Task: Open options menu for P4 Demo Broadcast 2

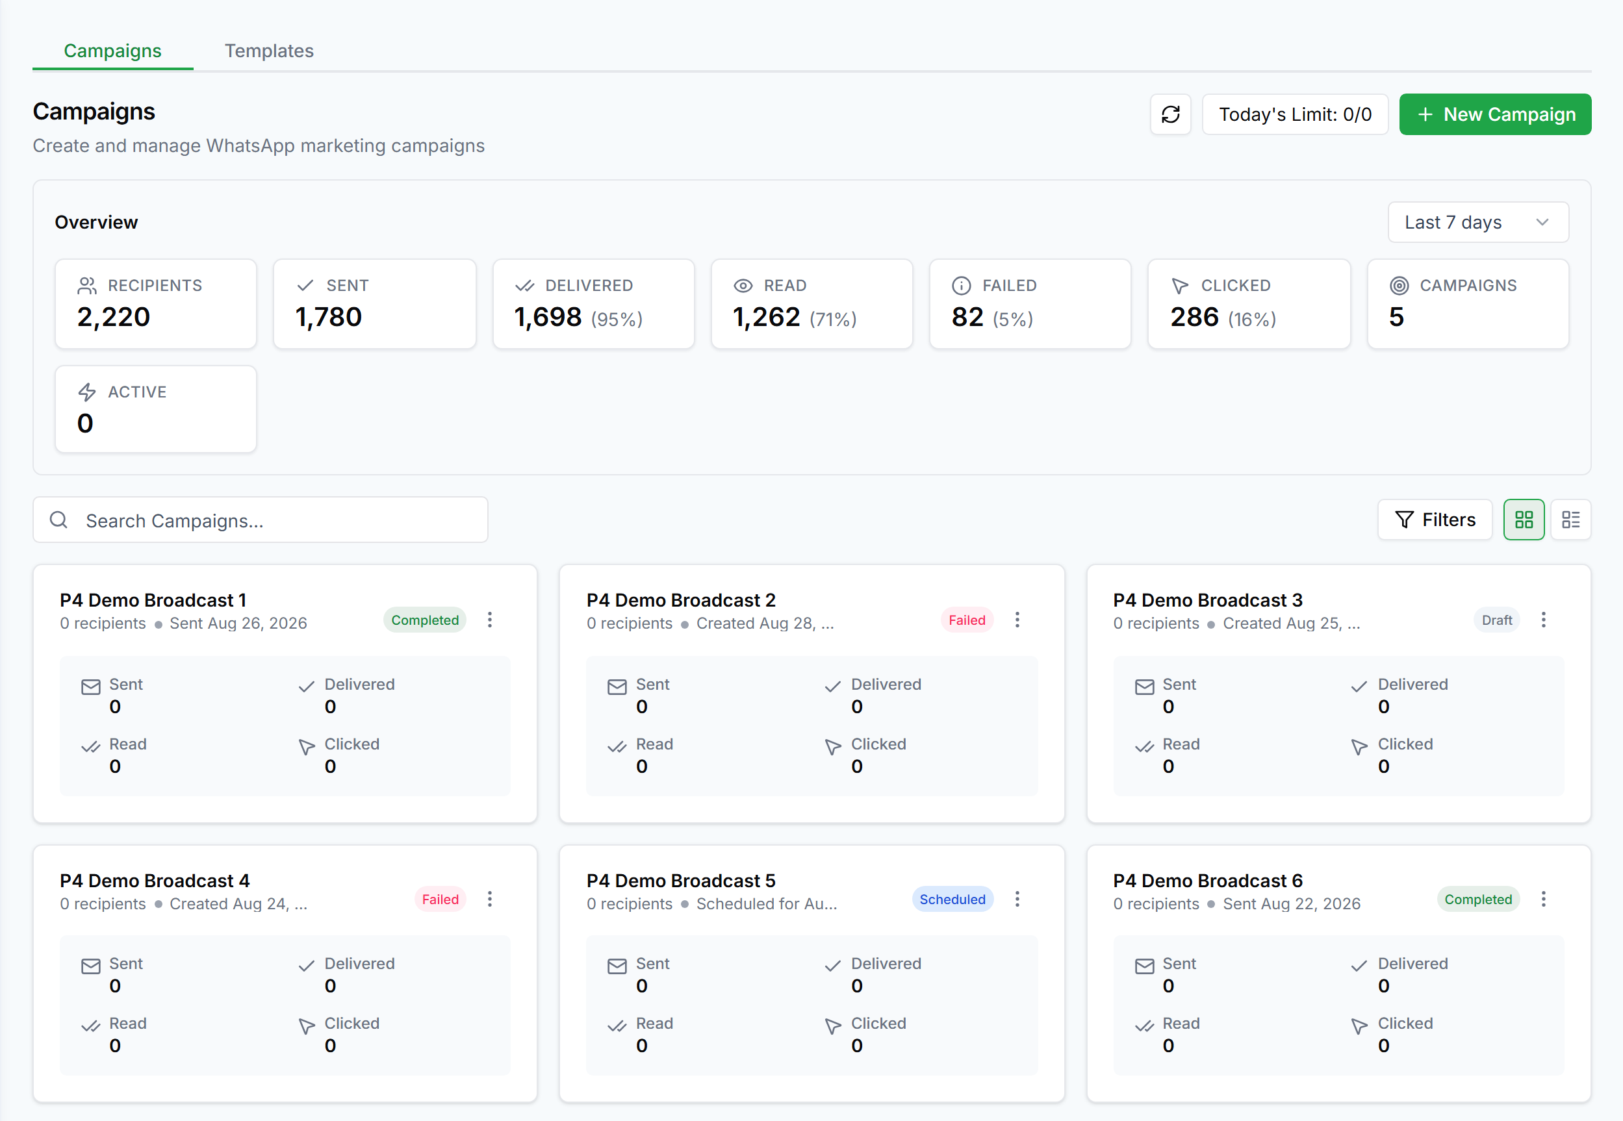Action: coord(1017,620)
